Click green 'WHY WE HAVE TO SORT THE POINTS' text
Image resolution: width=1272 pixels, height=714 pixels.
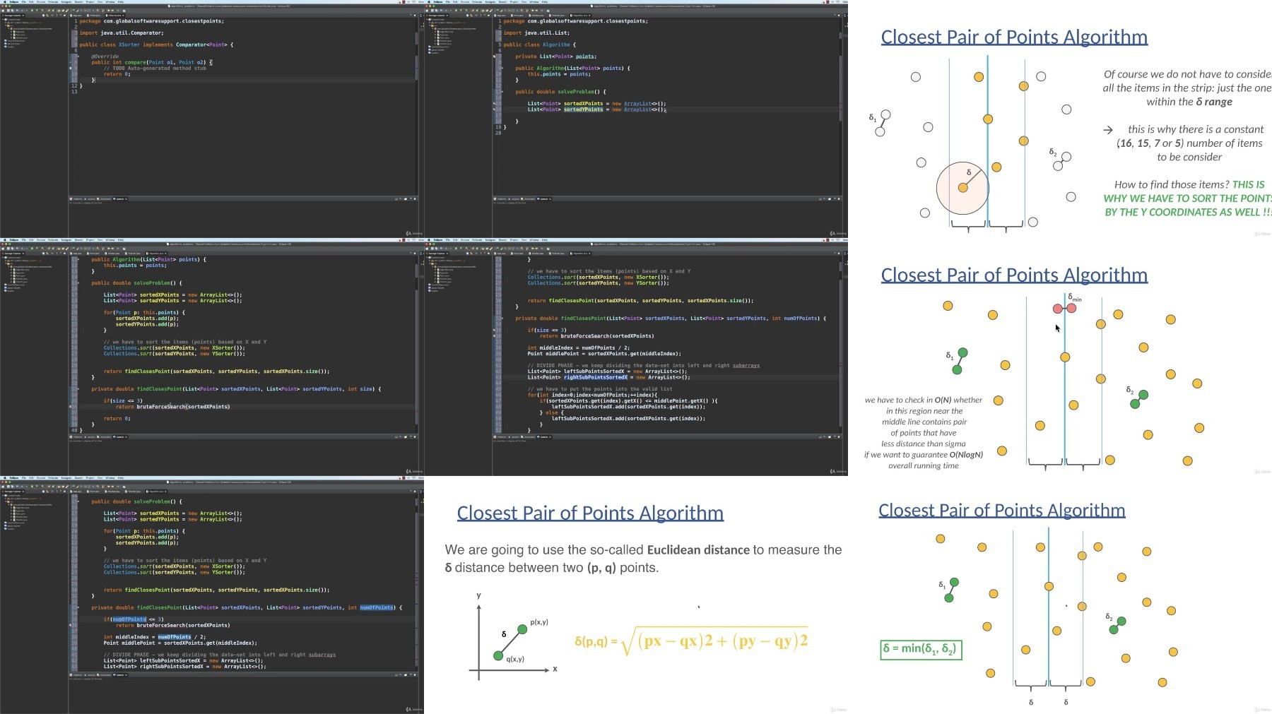1188,198
